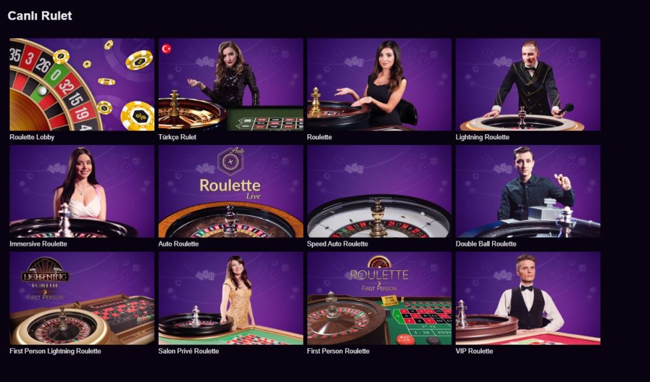Image resolution: width=650 pixels, height=382 pixels.
Task: Select the Immersive Roulette title text
Action: (38, 244)
